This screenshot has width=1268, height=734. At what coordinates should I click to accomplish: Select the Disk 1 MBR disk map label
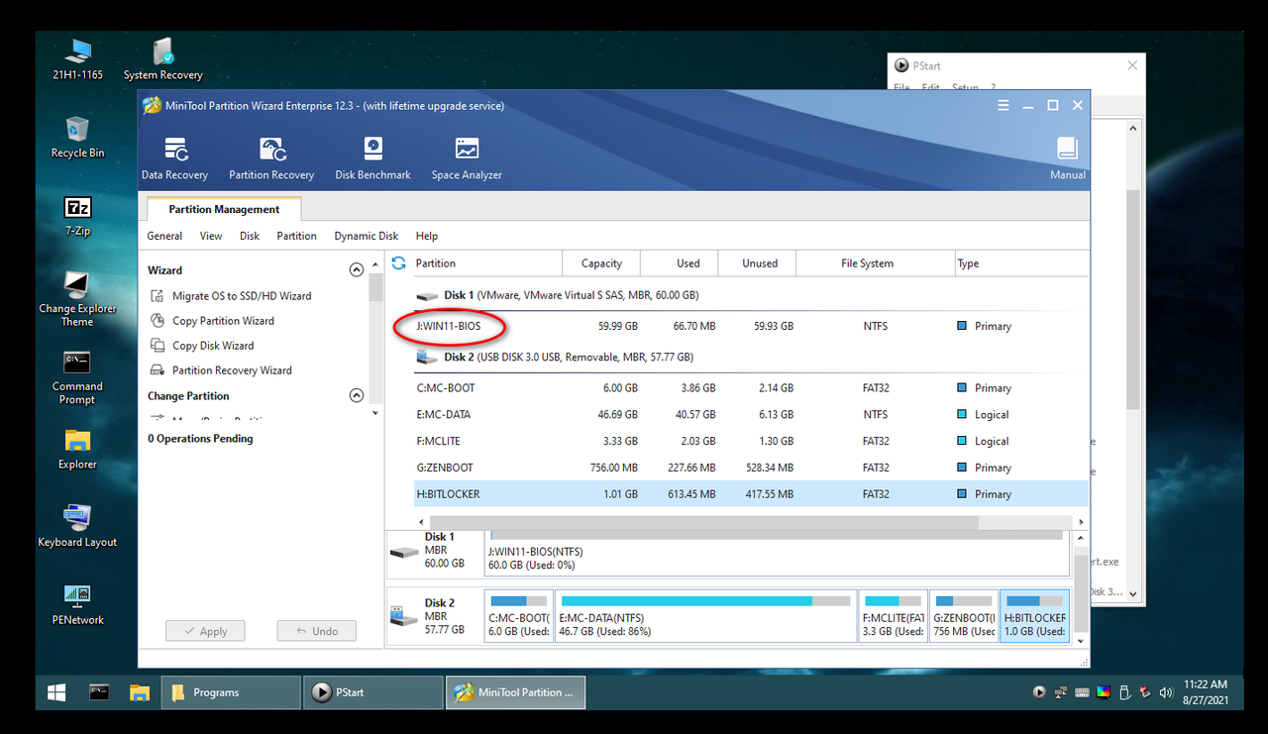[x=434, y=551]
